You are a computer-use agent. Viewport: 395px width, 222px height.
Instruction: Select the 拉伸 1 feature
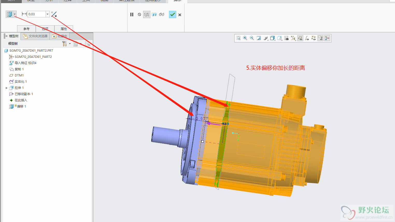(x=17, y=88)
